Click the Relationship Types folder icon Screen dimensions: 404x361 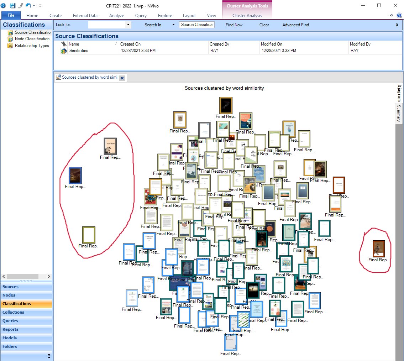click(10, 46)
